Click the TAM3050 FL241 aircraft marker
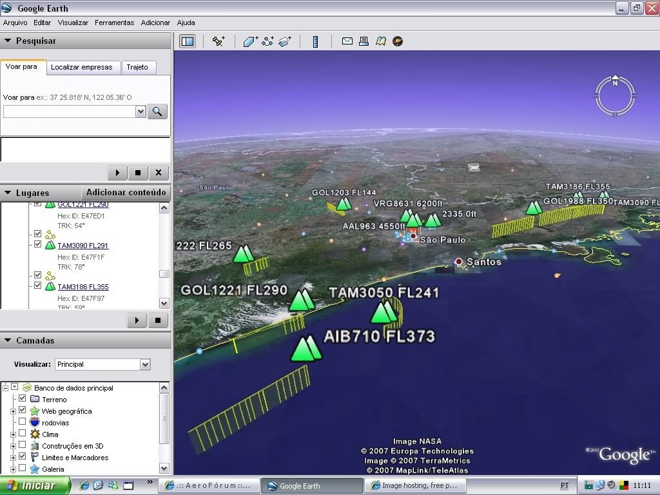The width and height of the screenshot is (660, 495). 384,313
